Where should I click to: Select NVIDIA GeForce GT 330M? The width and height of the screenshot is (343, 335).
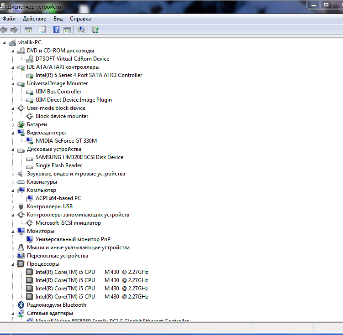pyautogui.click(x=66, y=141)
